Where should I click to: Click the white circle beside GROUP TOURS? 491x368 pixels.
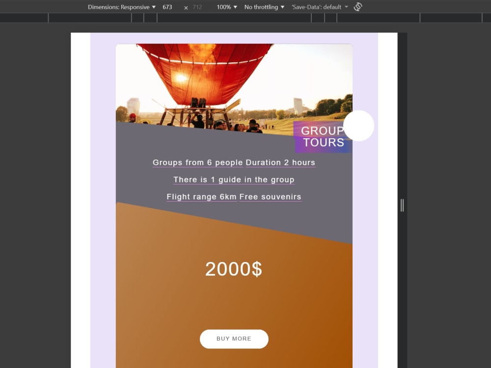point(358,126)
